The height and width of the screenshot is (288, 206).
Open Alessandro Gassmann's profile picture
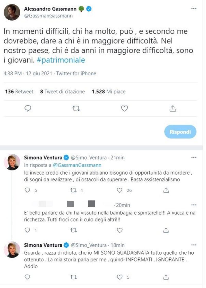pos(12,12)
